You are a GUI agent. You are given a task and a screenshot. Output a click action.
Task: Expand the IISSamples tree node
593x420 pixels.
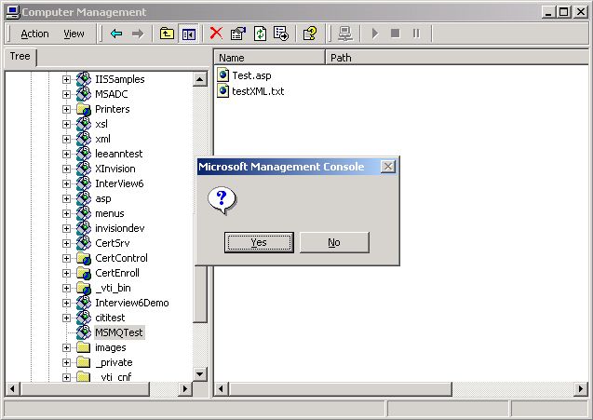tap(66, 79)
